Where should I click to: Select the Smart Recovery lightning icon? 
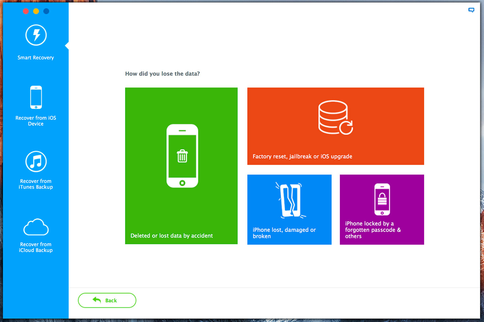[x=36, y=35]
